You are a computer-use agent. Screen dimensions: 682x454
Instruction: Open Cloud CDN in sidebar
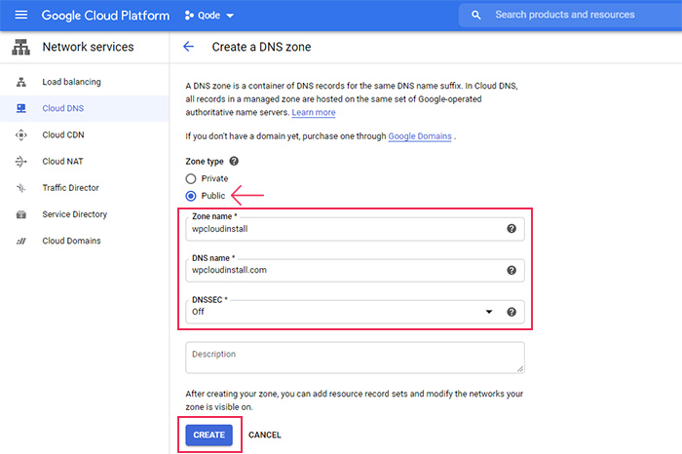85,134
